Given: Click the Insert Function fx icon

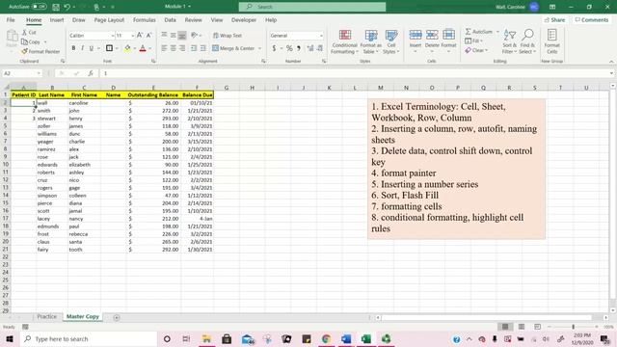Looking at the screenshot, I should (91, 73).
